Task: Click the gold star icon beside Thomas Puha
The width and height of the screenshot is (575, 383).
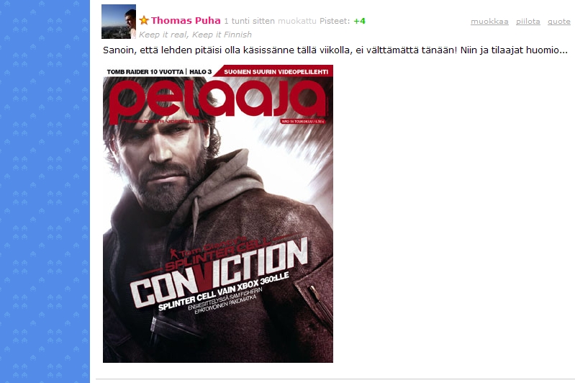Action: click(144, 20)
